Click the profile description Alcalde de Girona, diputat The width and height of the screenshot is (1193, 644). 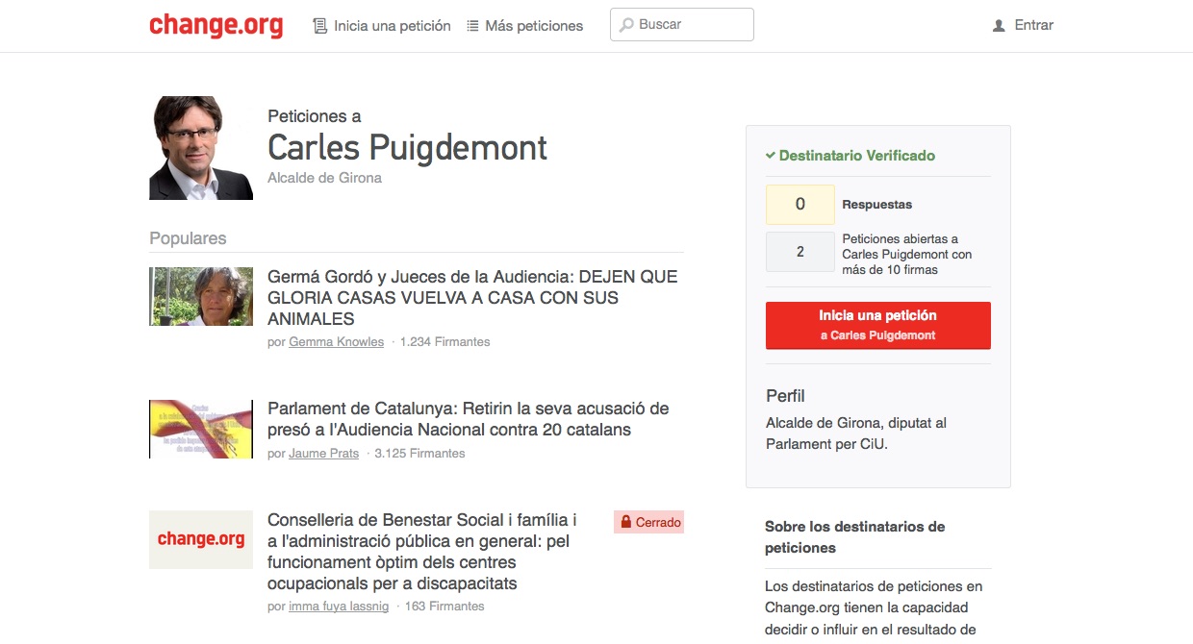click(857, 433)
